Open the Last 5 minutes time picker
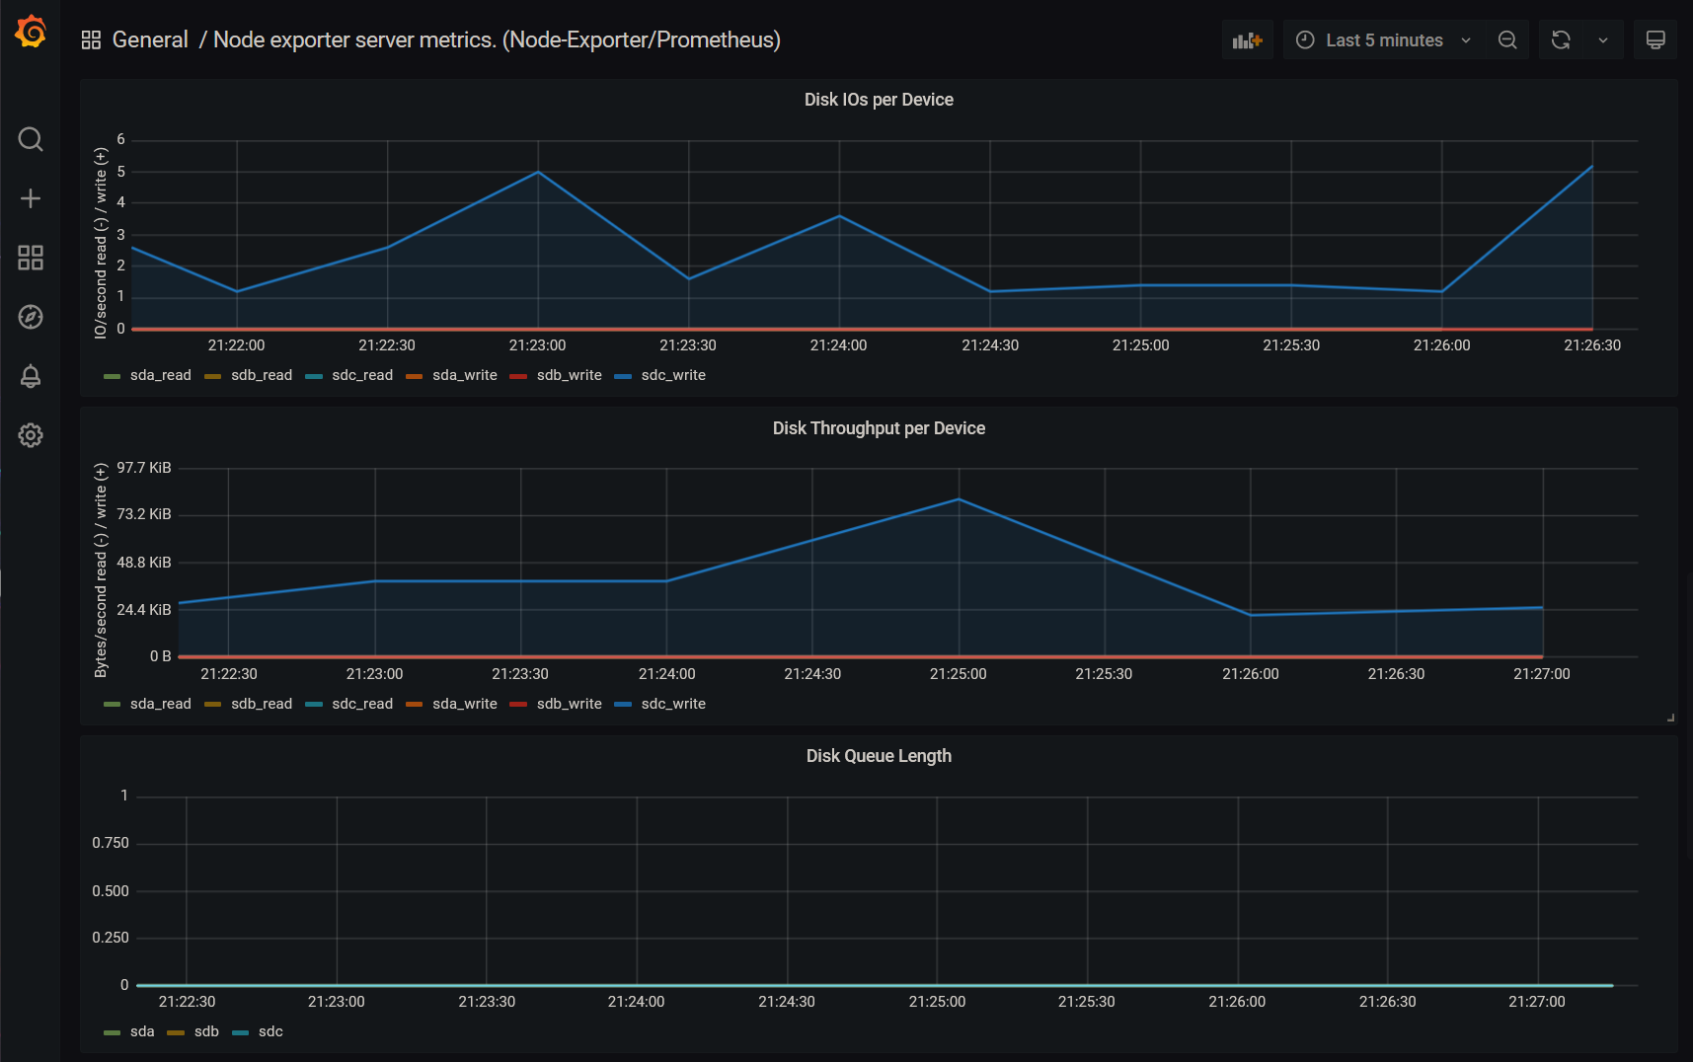The height and width of the screenshot is (1062, 1693). tap(1384, 39)
